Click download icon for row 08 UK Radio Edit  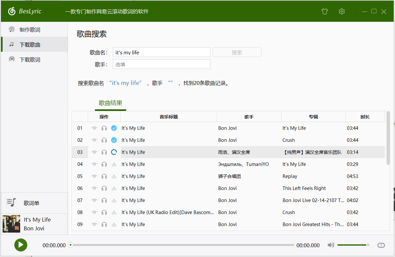[x=114, y=212]
